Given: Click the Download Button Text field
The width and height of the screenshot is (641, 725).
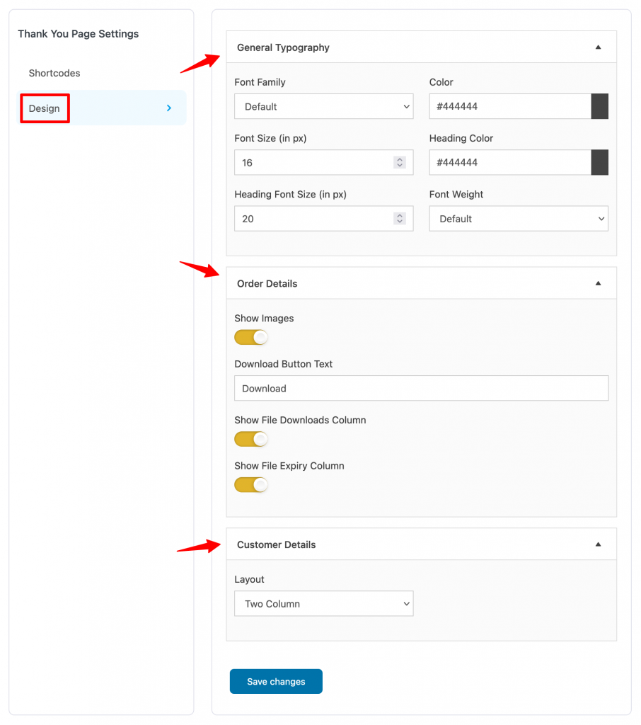Looking at the screenshot, I should 421,388.
